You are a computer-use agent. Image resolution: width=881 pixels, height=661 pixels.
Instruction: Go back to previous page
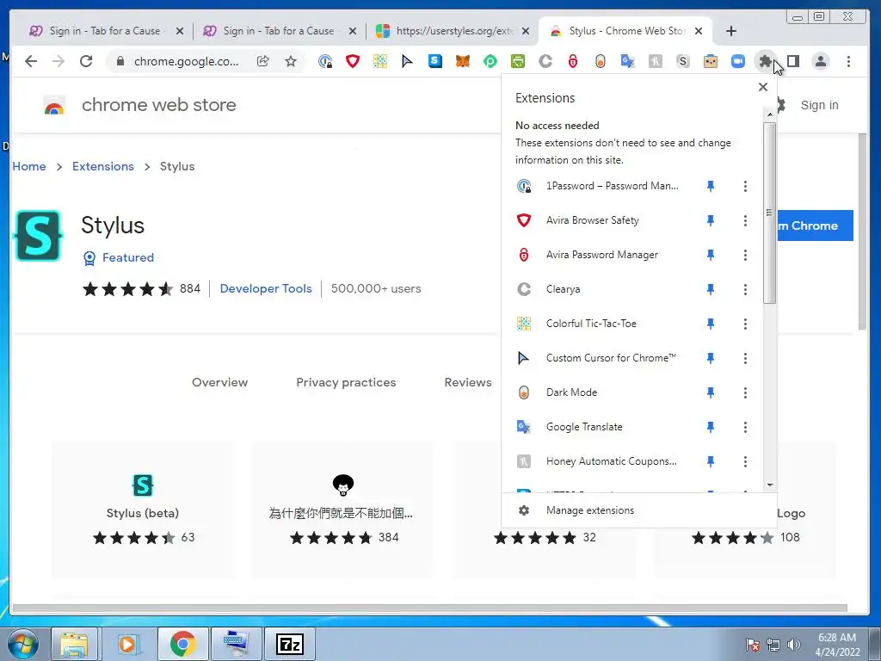point(31,61)
